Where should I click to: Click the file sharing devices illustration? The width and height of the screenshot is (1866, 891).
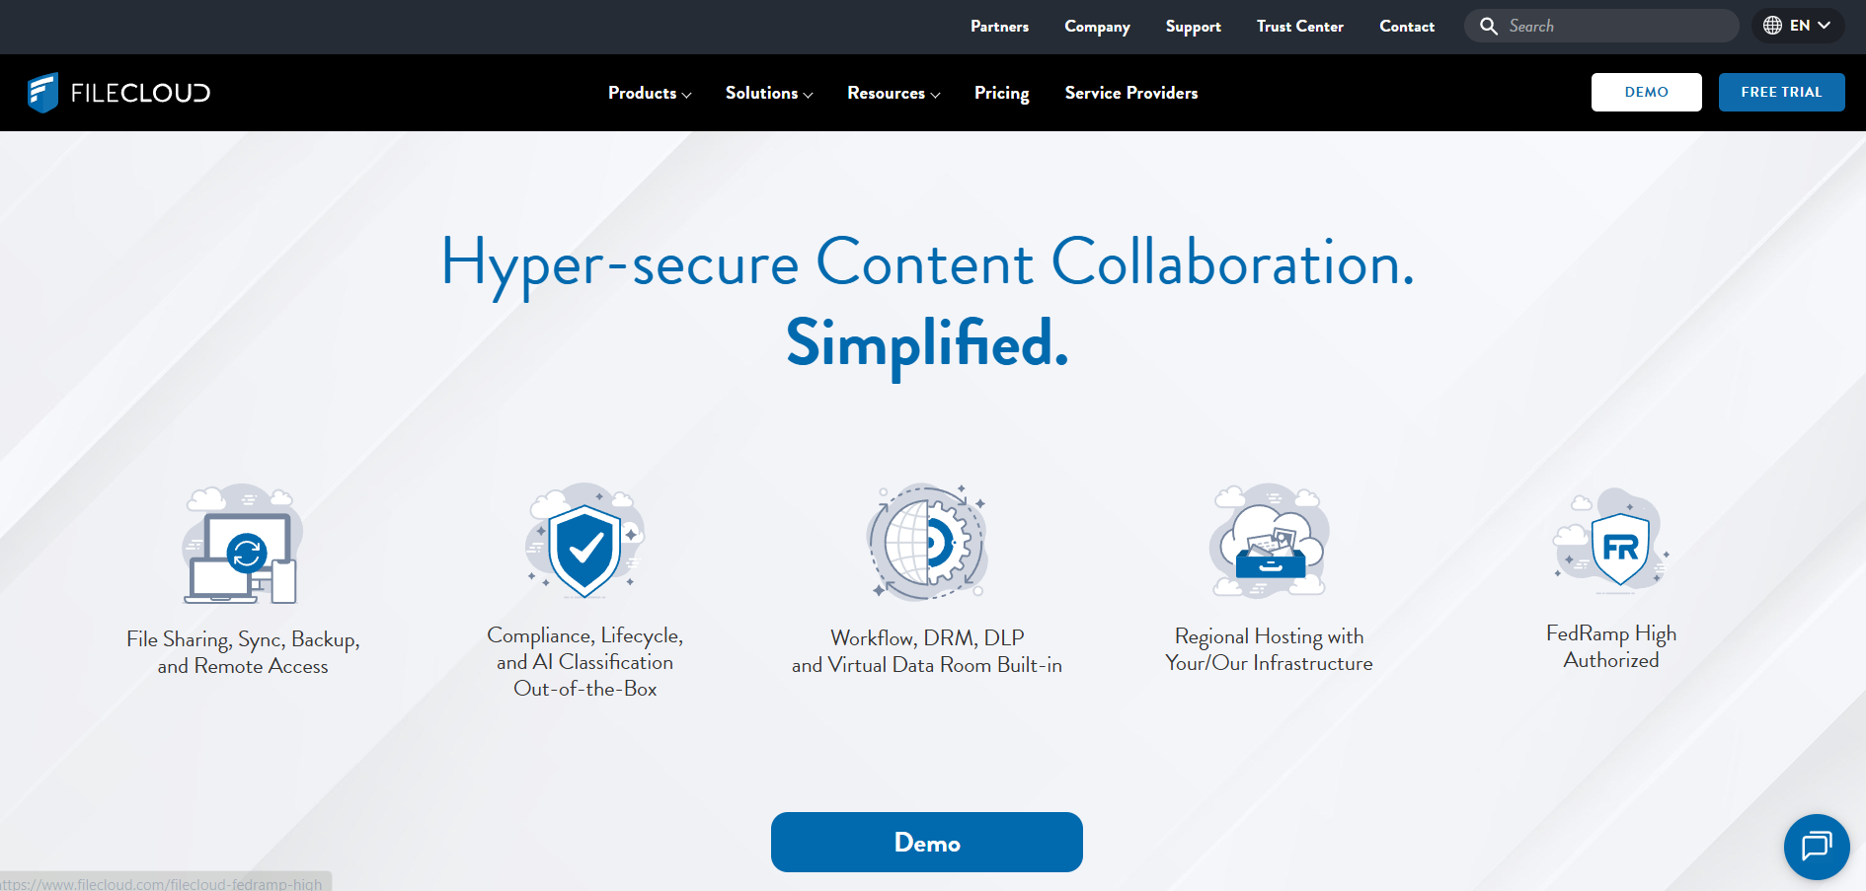click(x=243, y=544)
